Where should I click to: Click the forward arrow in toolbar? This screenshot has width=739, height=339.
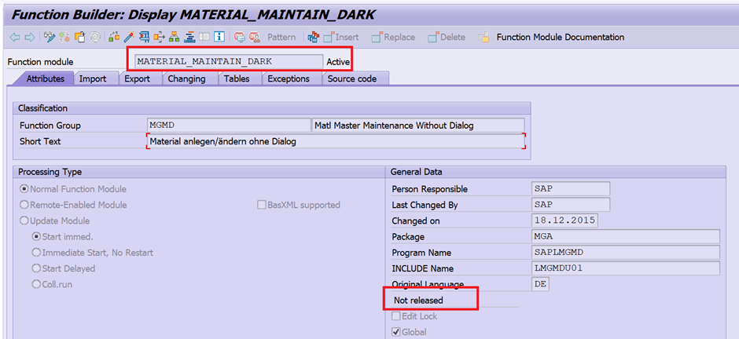(30, 37)
